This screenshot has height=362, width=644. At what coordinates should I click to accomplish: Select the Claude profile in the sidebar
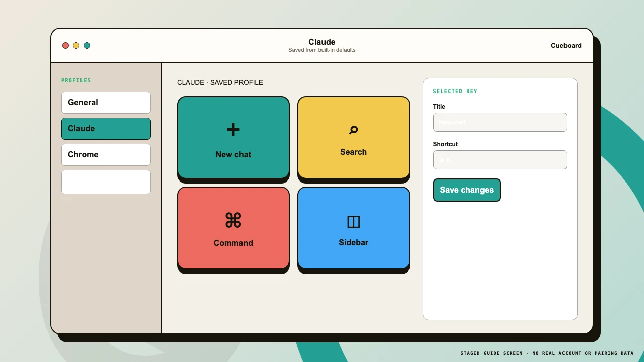106,129
